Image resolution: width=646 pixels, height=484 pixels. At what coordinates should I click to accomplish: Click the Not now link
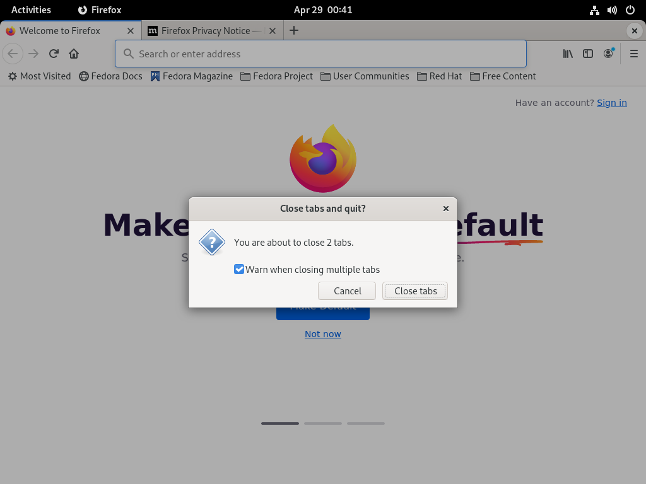coord(323,334)
